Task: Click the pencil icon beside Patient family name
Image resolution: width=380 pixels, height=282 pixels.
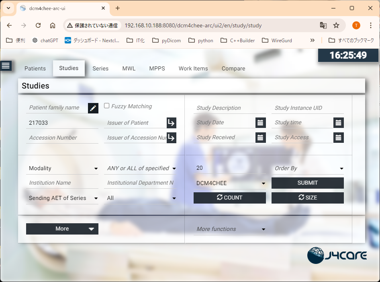Action: 93,108
